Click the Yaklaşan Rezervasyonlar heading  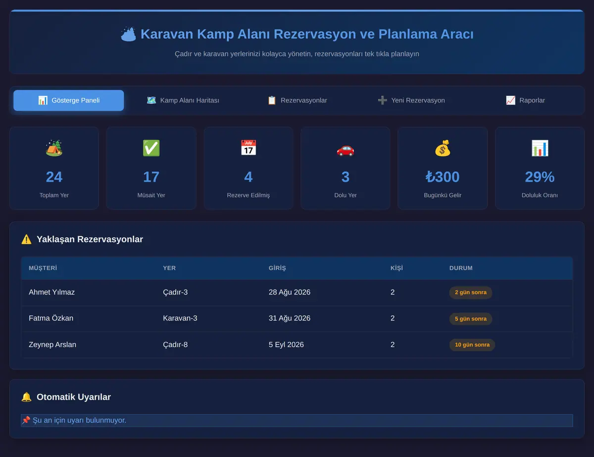tap(90, 240)
